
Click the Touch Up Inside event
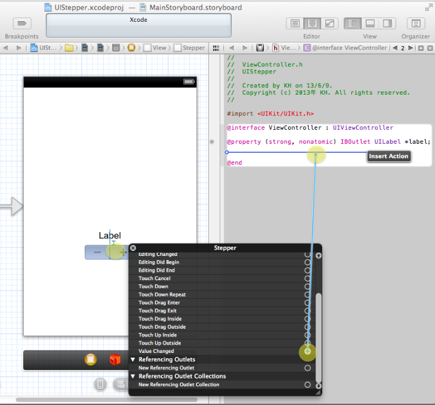[x=158, y=335]
